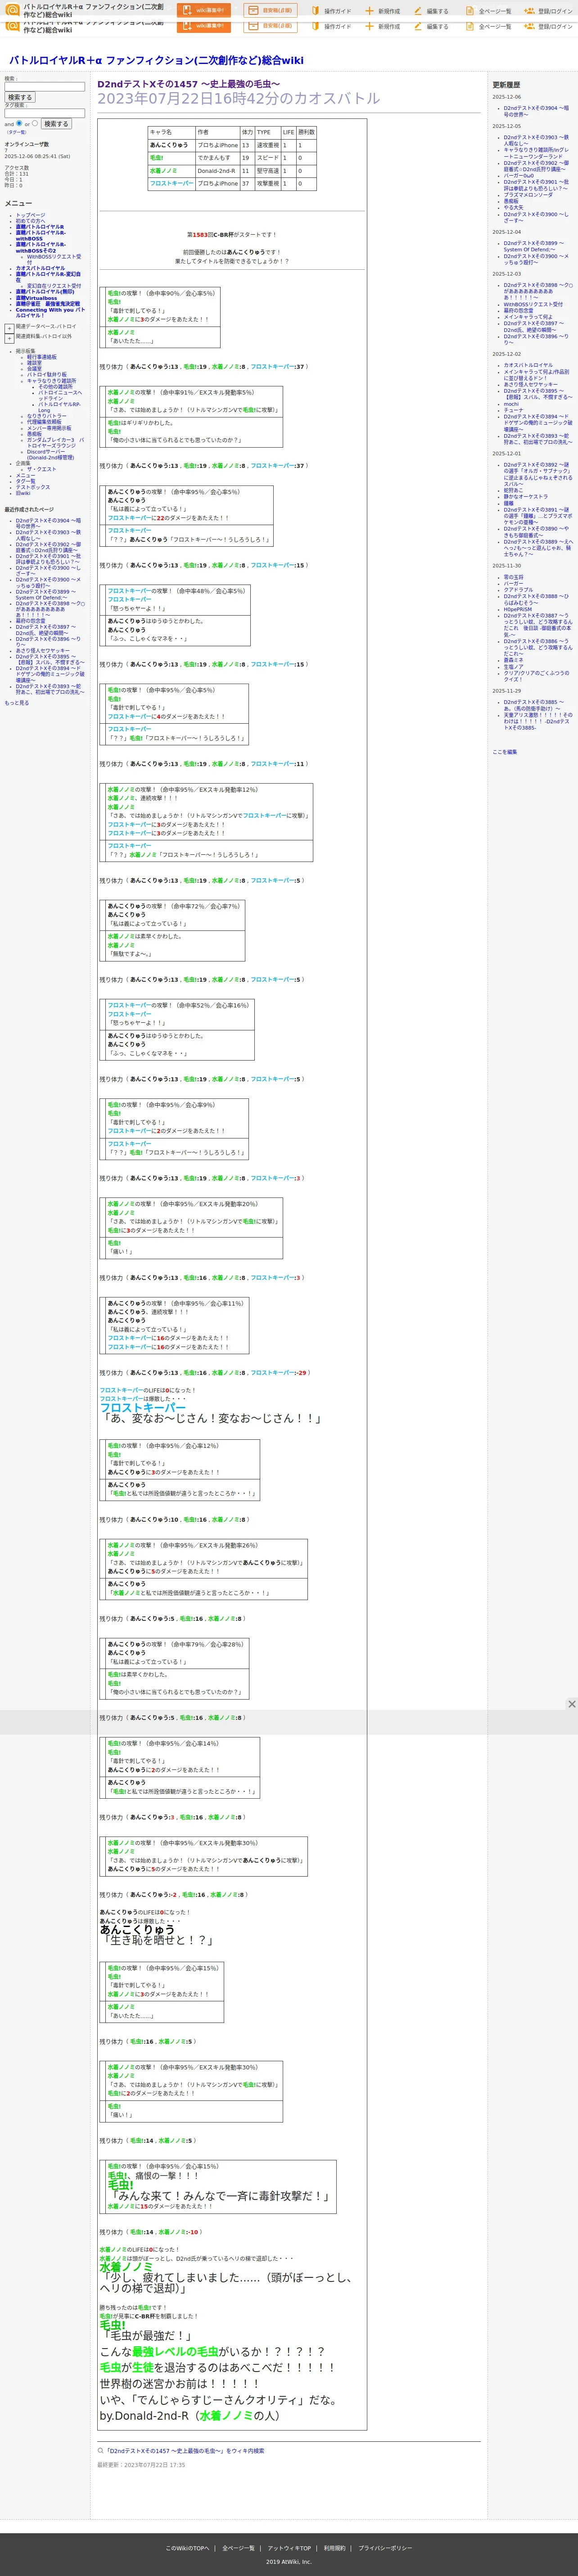Open バトロイ駄弁り板 link

coord(47,375)
